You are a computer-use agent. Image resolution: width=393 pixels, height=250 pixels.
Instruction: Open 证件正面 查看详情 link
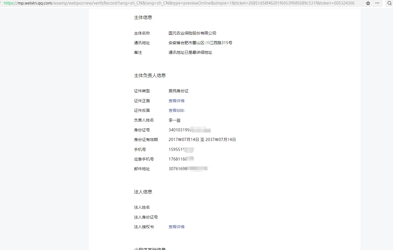pyautogui.click(x=177, y=101)
